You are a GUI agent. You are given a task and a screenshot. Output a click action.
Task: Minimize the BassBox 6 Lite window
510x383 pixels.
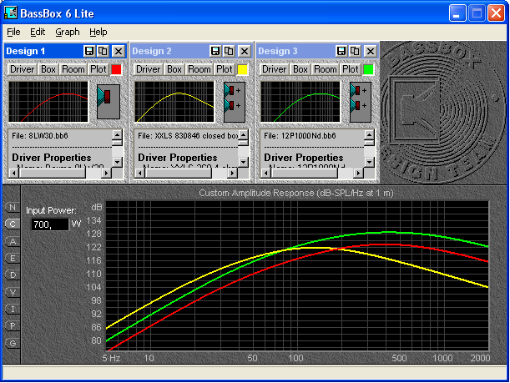[x=457, y=13]
